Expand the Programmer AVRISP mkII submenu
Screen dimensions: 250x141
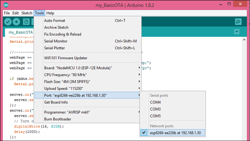(x=87, y=112)
